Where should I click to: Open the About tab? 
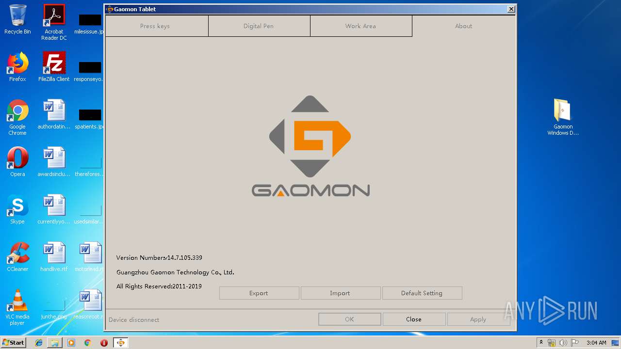point(463,26)
